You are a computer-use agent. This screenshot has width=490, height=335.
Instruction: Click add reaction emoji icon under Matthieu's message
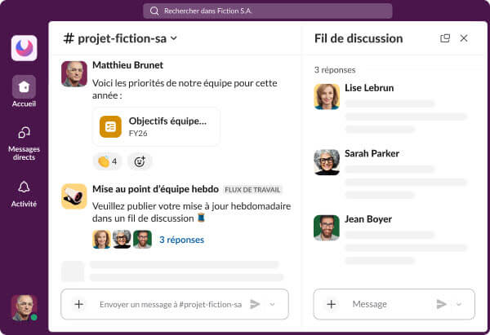coord(140,161)
